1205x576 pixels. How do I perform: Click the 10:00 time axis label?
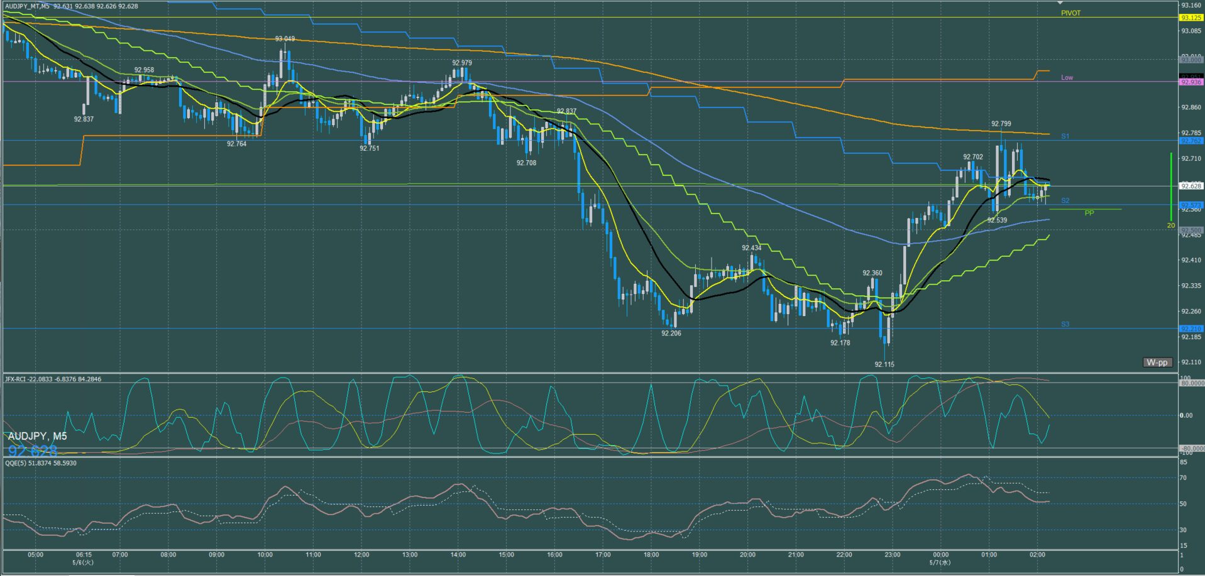[x=265, y=555]
